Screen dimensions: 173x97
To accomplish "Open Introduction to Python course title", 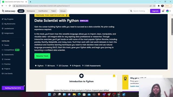I will click(81, 81).
